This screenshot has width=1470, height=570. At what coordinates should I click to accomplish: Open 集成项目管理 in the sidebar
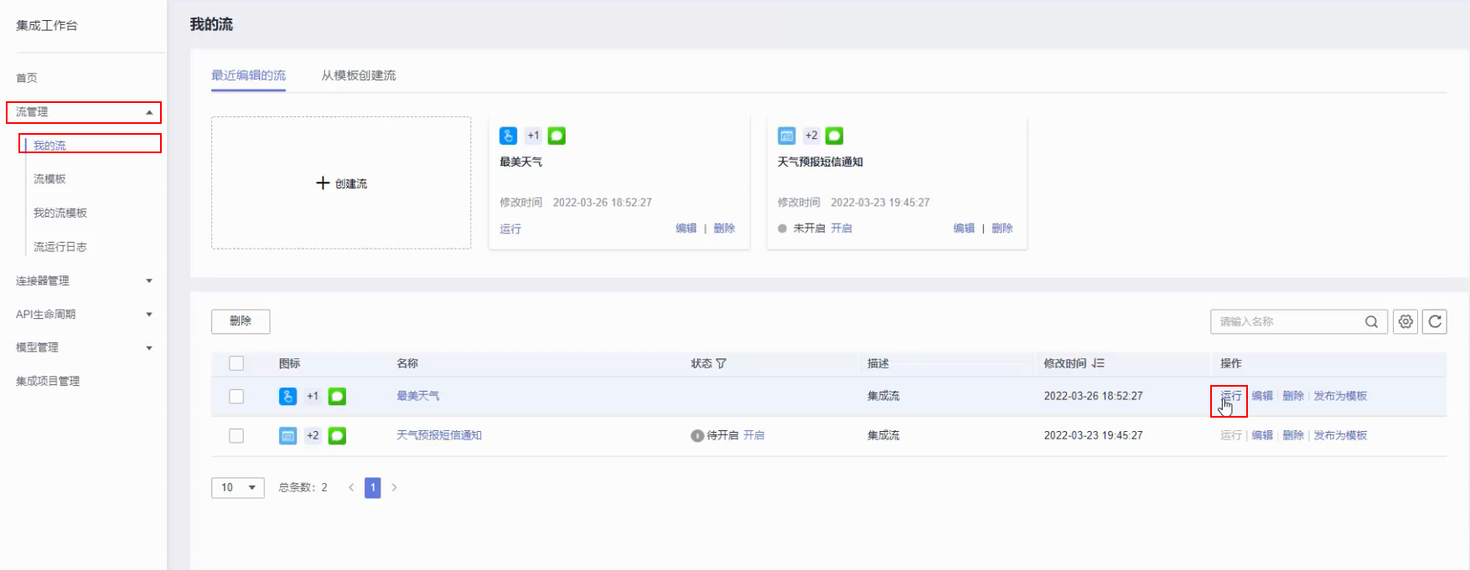point(48,382)
